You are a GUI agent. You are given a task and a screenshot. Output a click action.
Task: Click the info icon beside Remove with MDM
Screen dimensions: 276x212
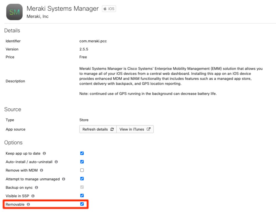point(41,170)
